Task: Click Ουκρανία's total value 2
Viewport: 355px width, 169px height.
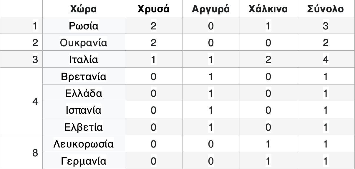Action: point(325,43)
